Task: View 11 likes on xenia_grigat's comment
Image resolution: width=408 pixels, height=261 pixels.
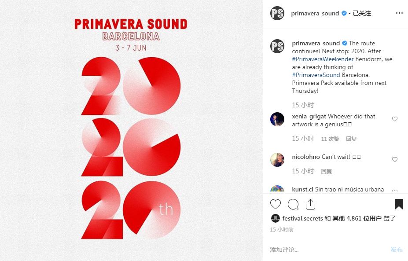Action: 330,139
